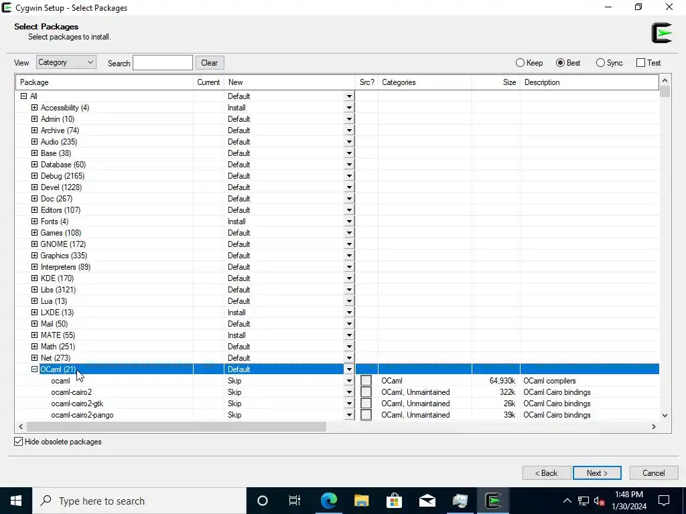Collapse the OCaml (21) category
Image resolution: width=686 pixels, height=514 pixels.
pos(35,369)
